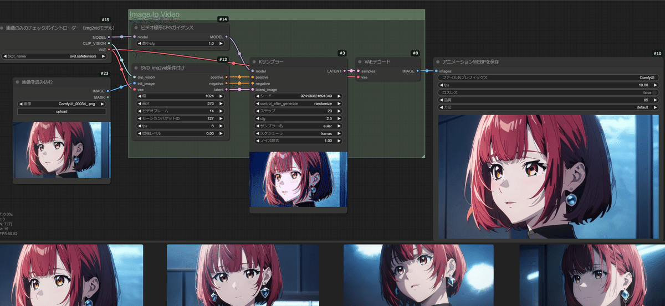This screenshot has height=306, width=665.
Task: Open the スケジューラ karras combo
Action: [x=299, y=133]
